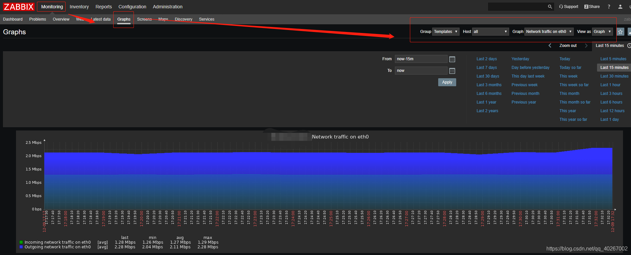The height and width of the screenshot is (255, 631).
Task: Select Last 2 years range
Action: [487, 111]
